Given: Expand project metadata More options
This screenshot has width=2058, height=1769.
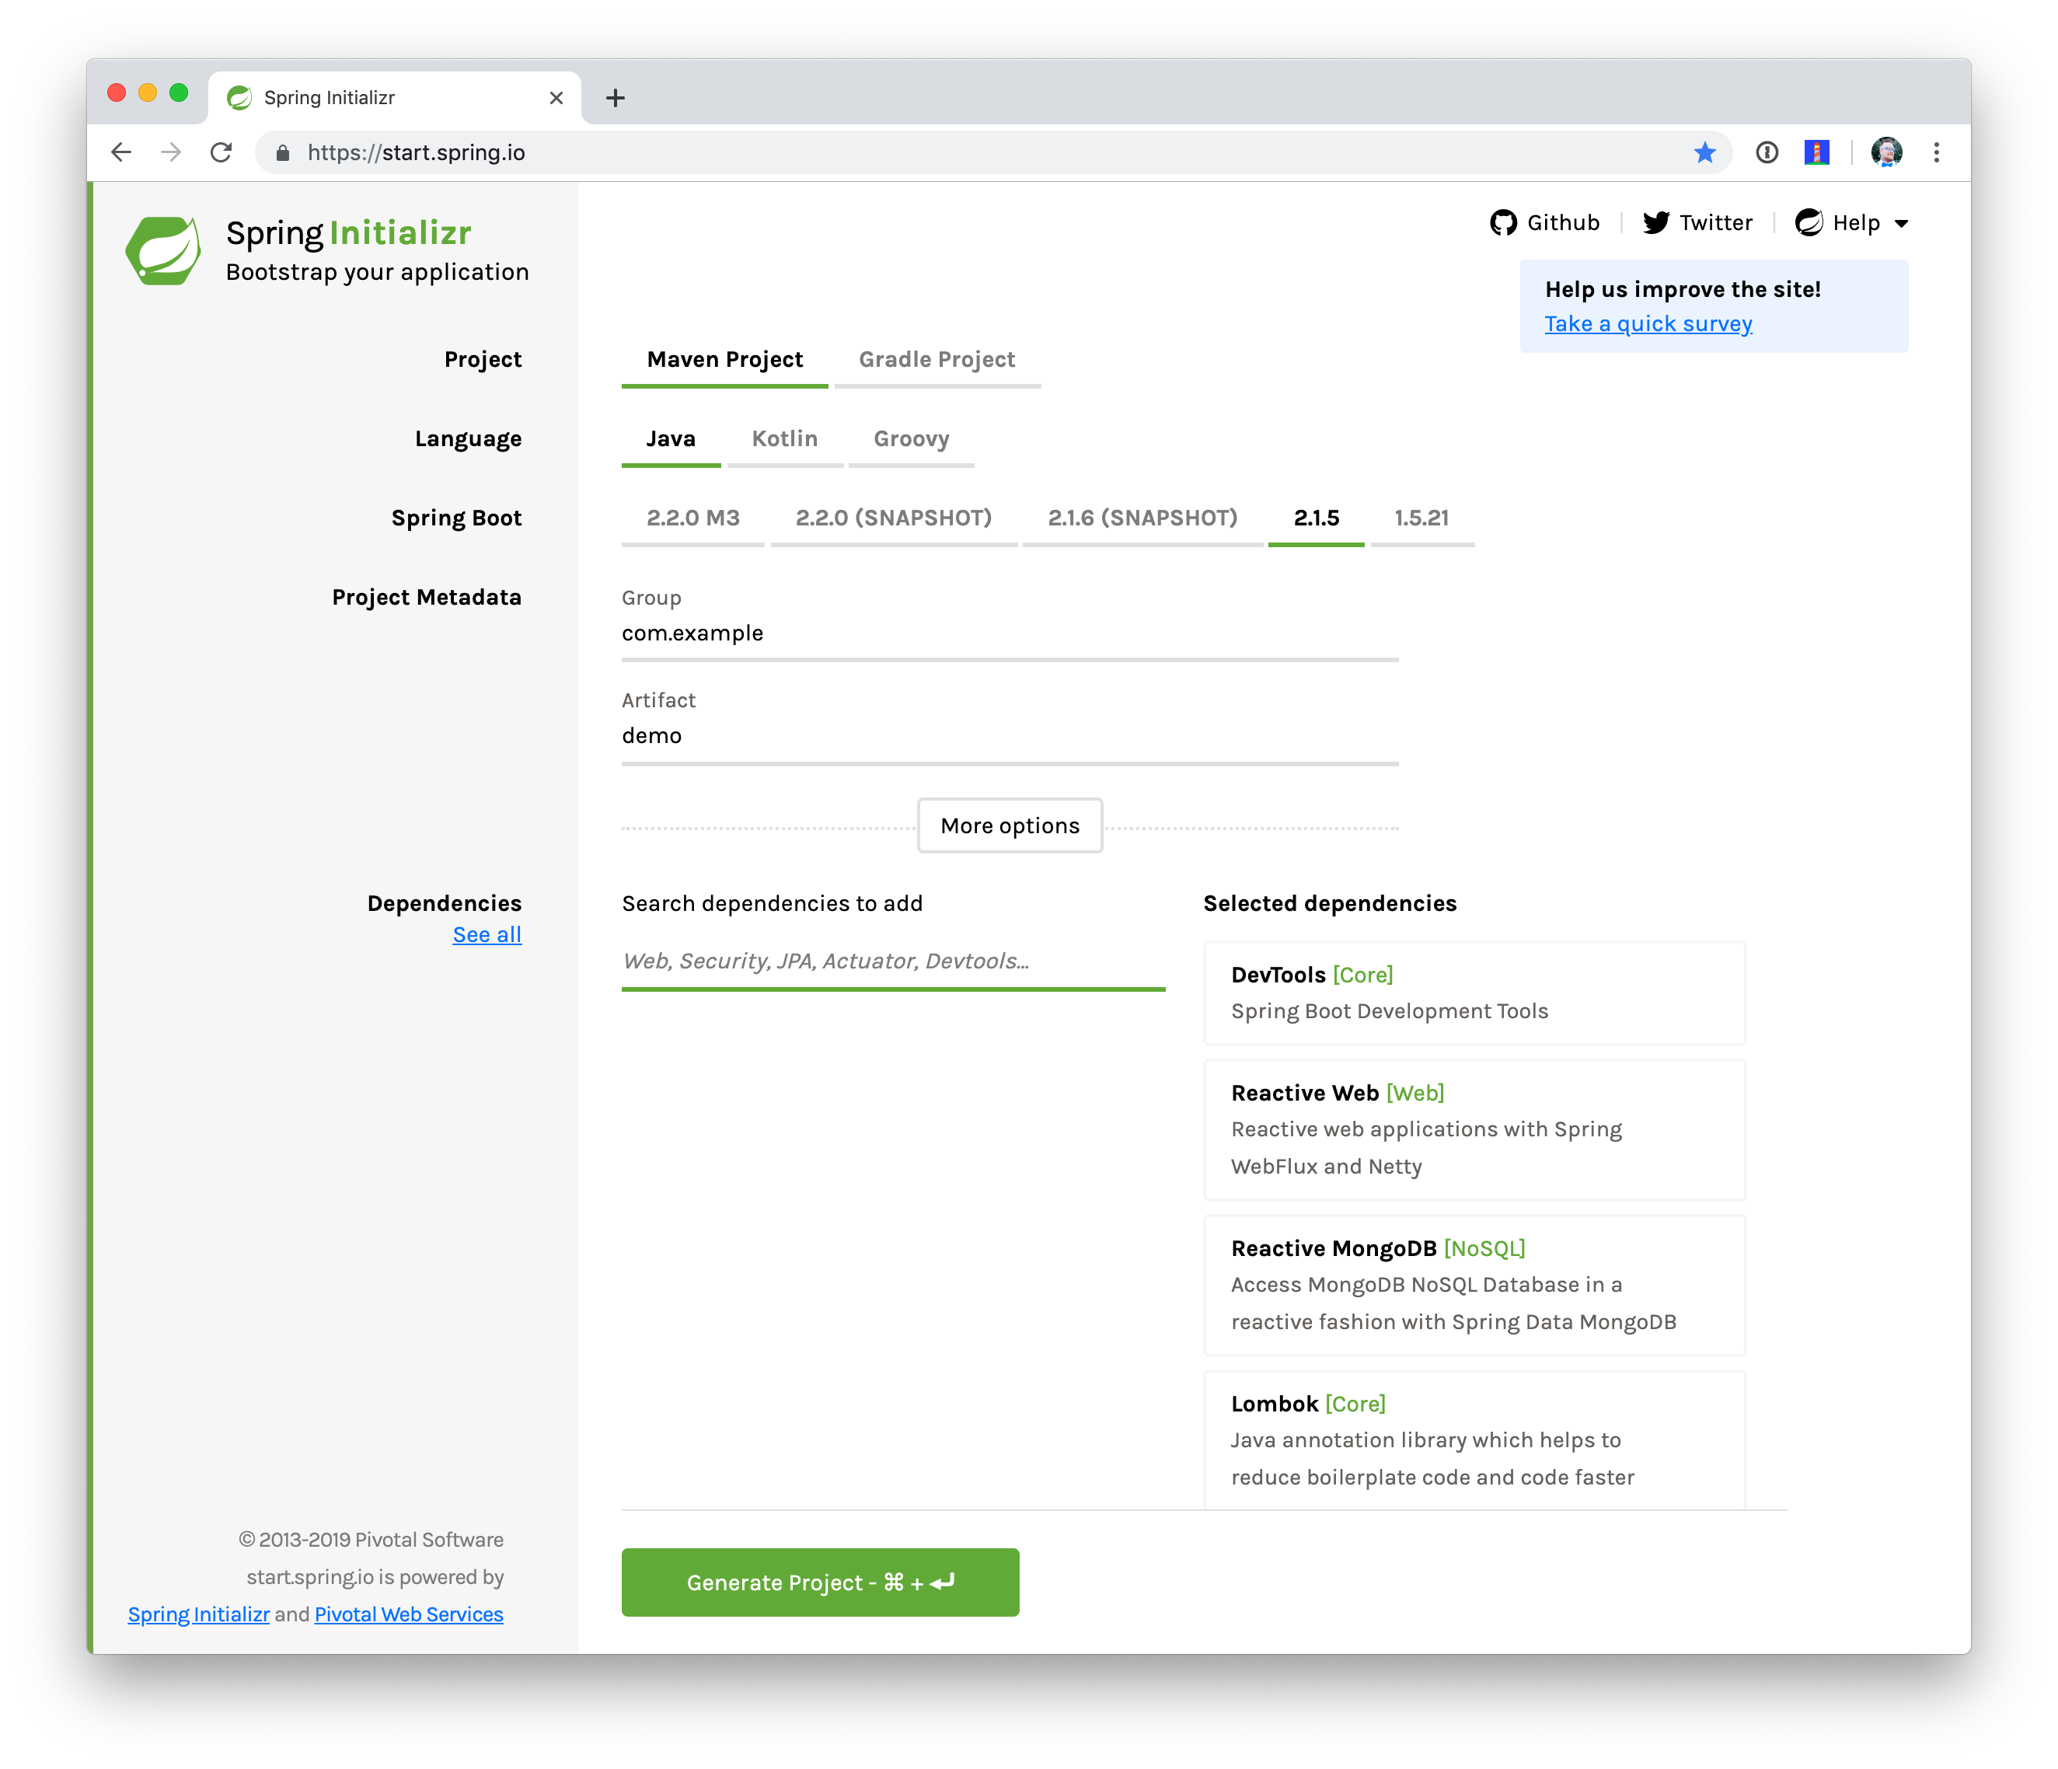Looking at the screenshot, I should pyautogui.click(x=1010, y=824).
